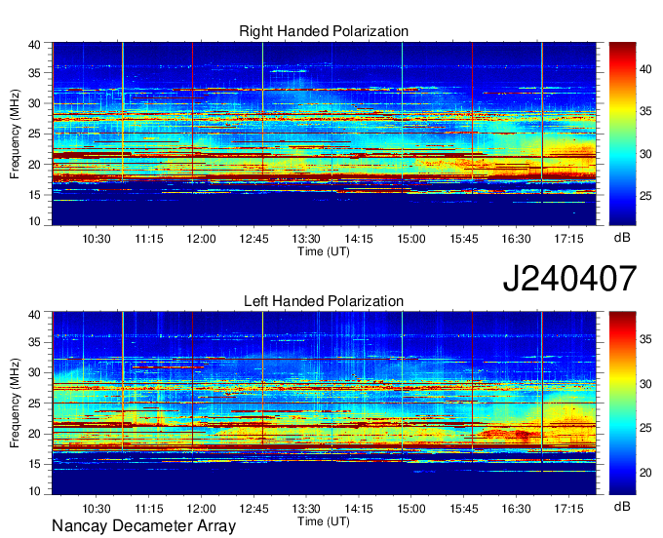Viewport: 663px width, 538px height.
Task: Click the Time (UT) label under Left Handed plot
Action: click(x=324, y=521)
